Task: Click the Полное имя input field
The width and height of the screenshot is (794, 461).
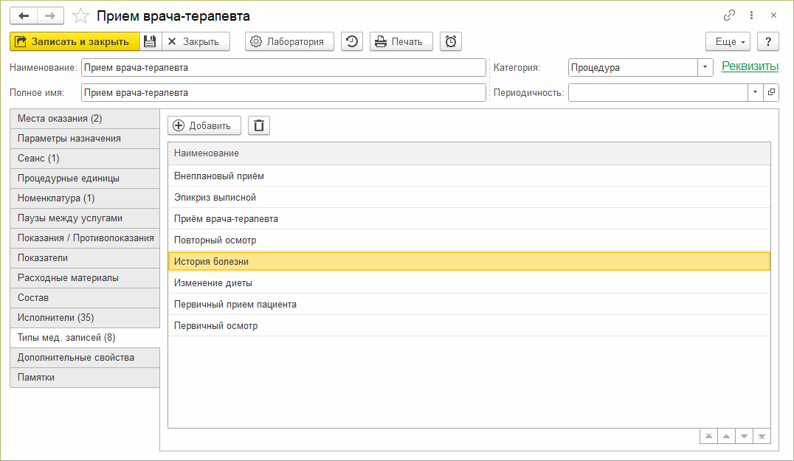Action: click(x=283, y=93)
